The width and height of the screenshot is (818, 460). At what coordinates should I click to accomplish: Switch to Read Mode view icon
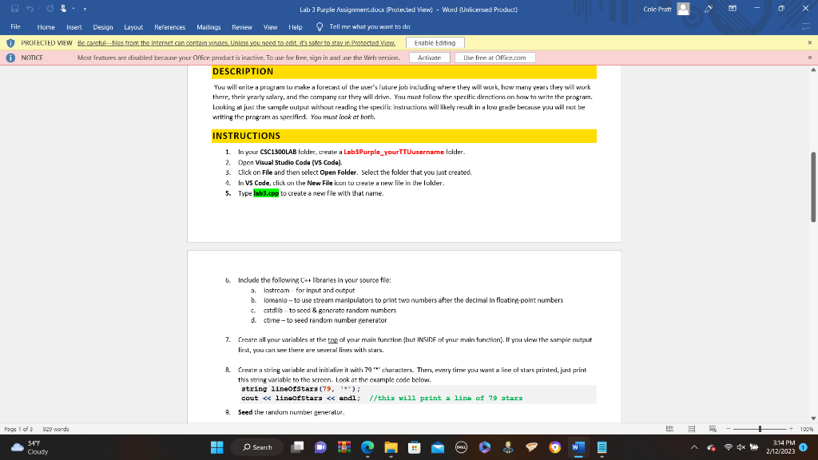point(669,429)
